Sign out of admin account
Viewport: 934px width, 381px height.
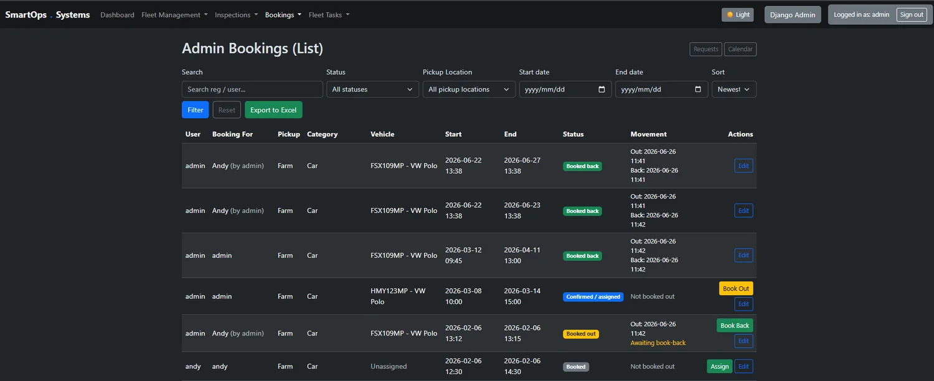click(912, 15)
